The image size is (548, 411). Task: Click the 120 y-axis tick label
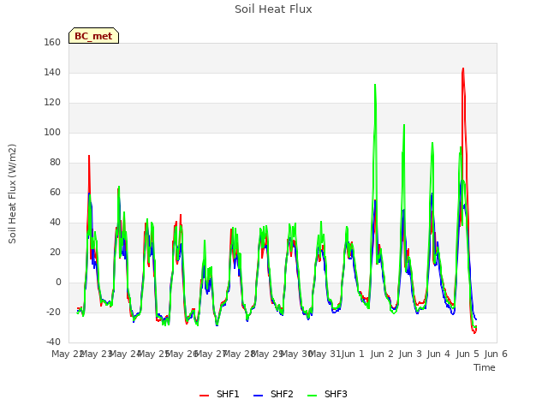(52, 103)
